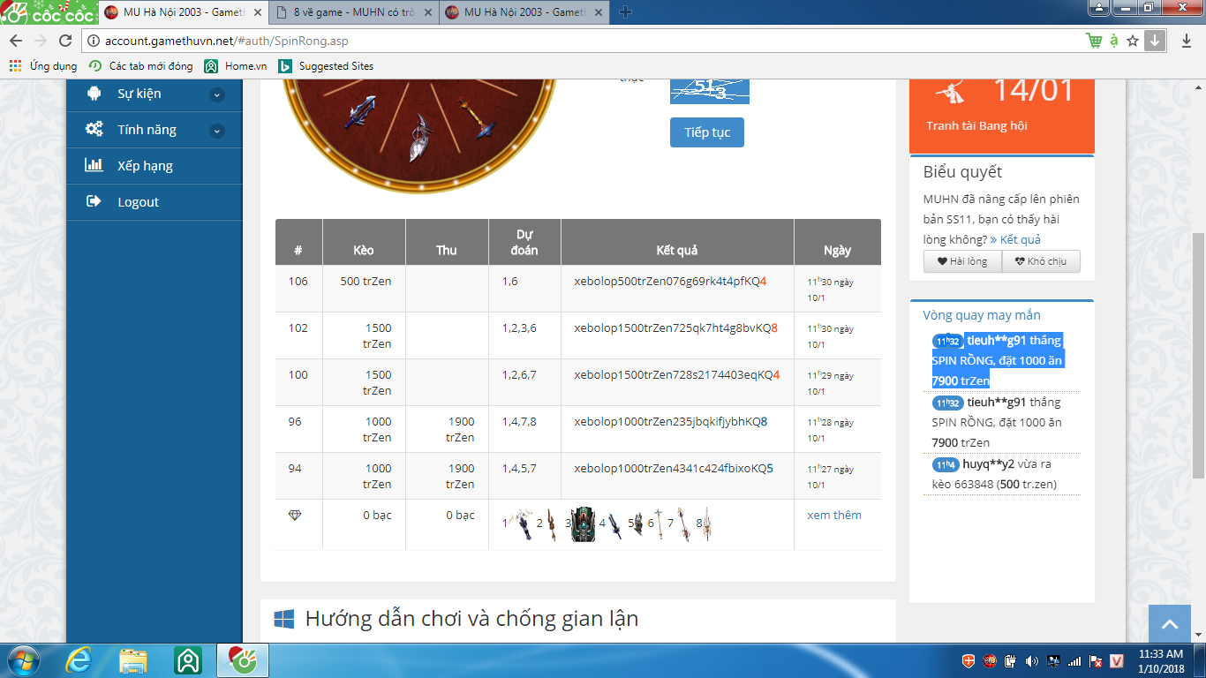Vote Khó chịu in the poll
Screen dimensions: 1206x678
pyautogui.click(x=1040, y=261)
